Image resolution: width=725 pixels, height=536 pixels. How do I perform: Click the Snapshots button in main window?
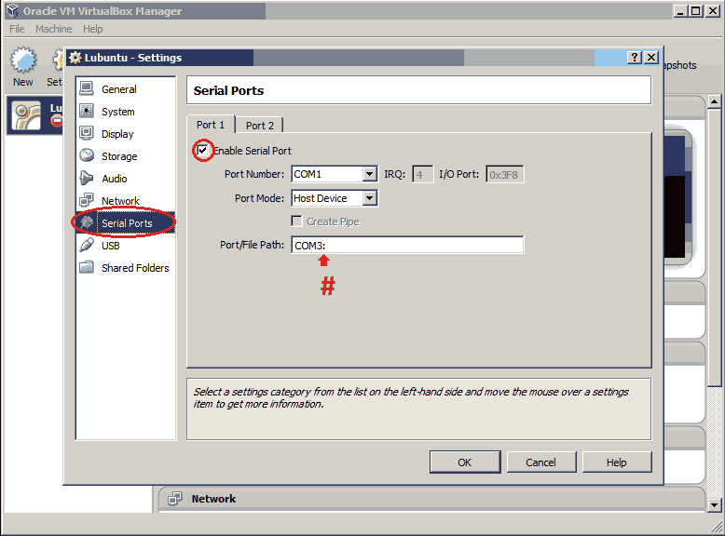[680, 65]
